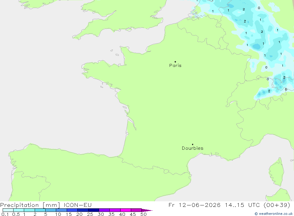294x216 pixels.
Task: Pick the 40–45 mm magenta swatch
Action: click(x=126, y=210)
